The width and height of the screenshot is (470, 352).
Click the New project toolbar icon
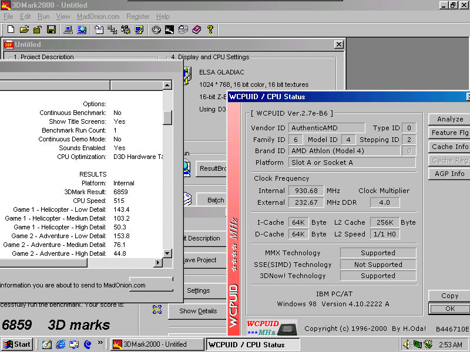[11, 29]
